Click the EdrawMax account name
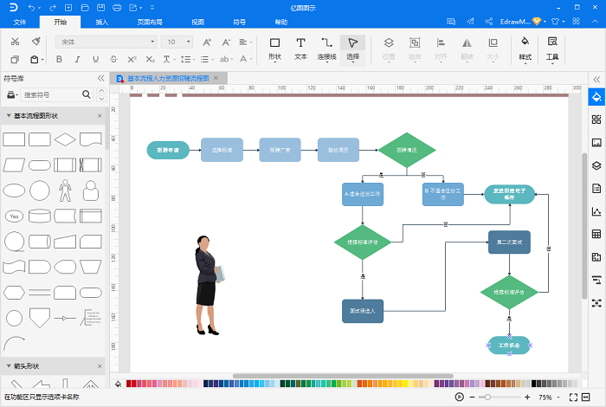The width and height of the screenshot is (606, 407). [510, 21]
